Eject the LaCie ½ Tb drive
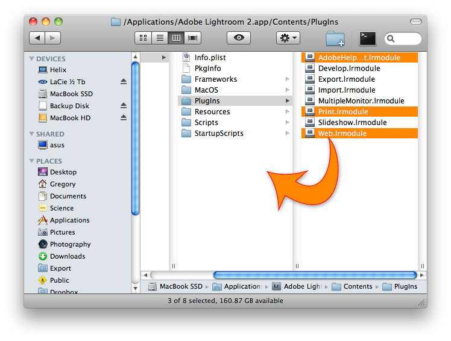The image size is (451, 341). (x=124, y=82)
